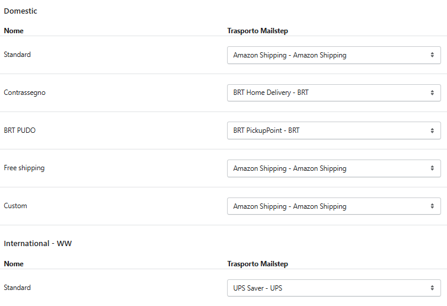This screenshot has width=447, height=306.
Task: Click the Nome column header under Domestic
Action: click(14, 30)
